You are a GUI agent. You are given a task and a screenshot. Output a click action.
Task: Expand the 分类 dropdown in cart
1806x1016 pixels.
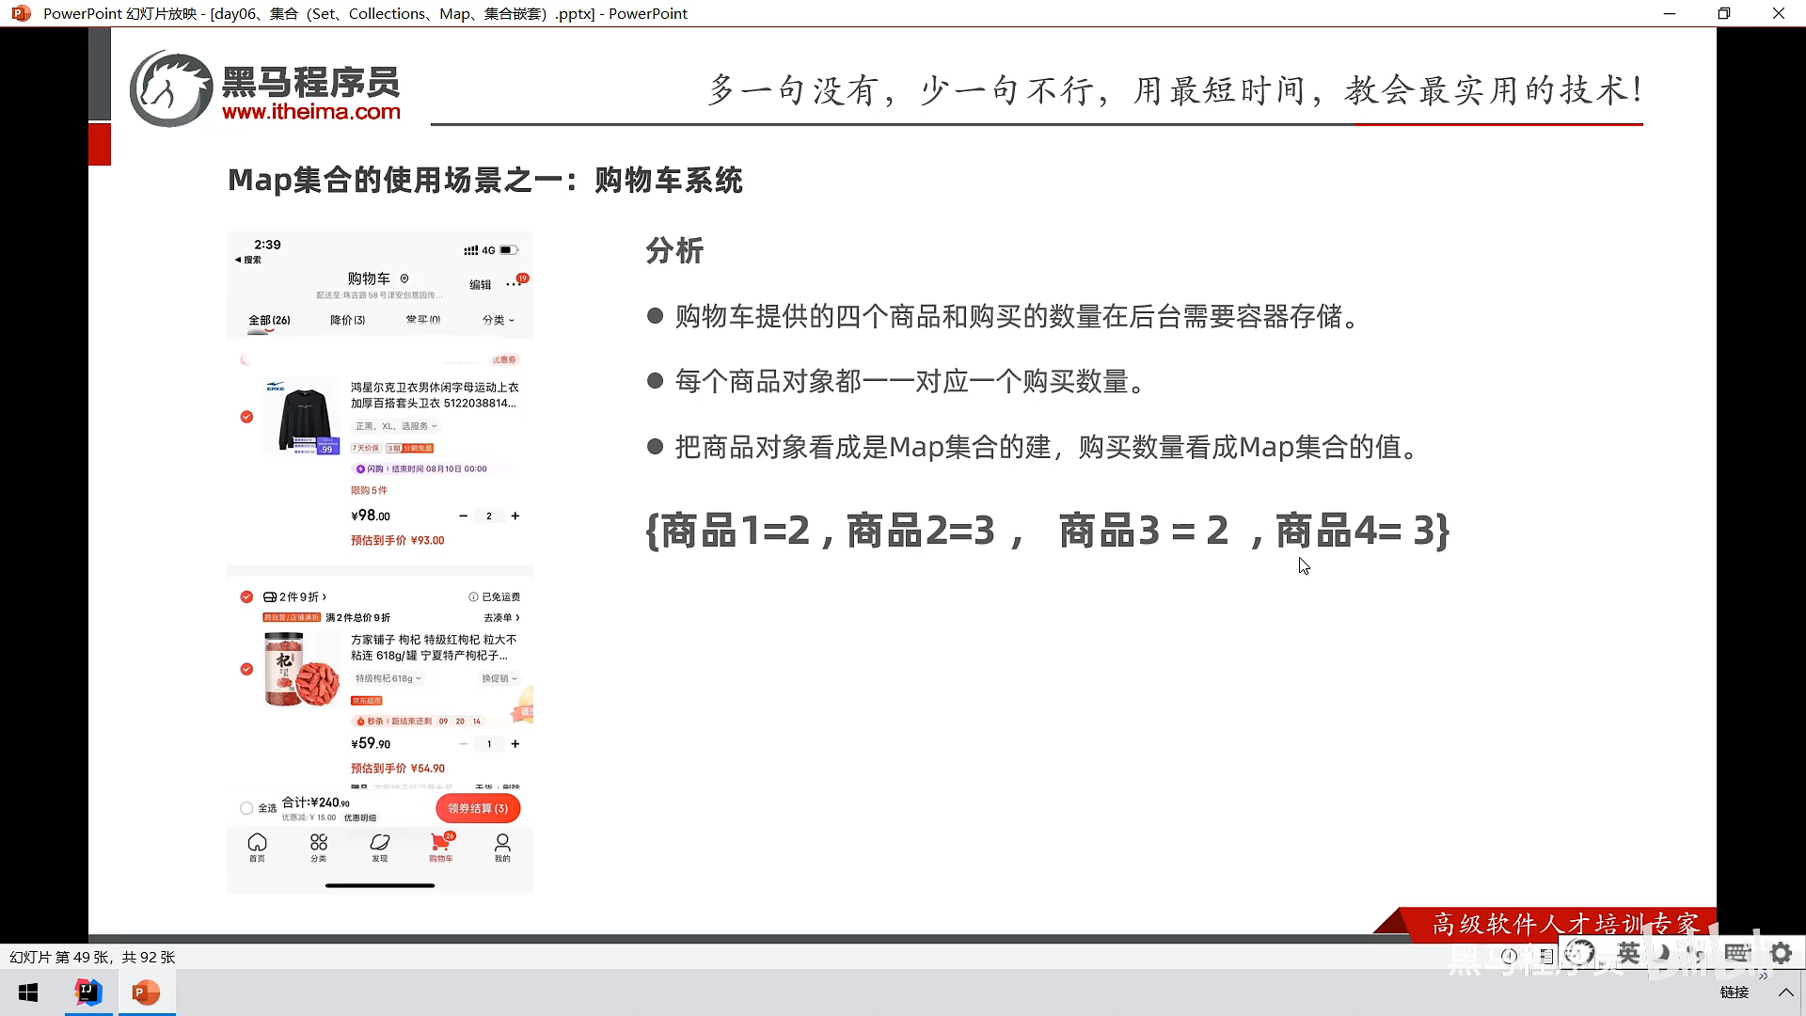[x=498, y=320]
